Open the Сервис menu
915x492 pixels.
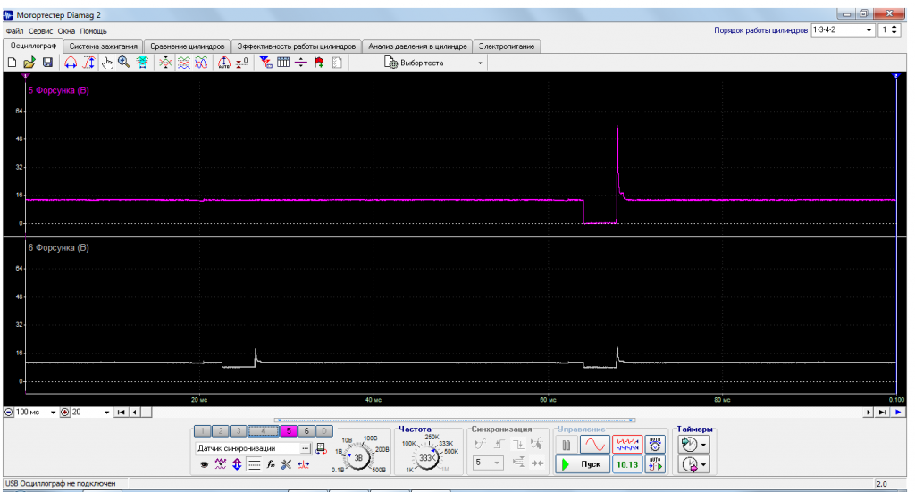pos(41,31)
